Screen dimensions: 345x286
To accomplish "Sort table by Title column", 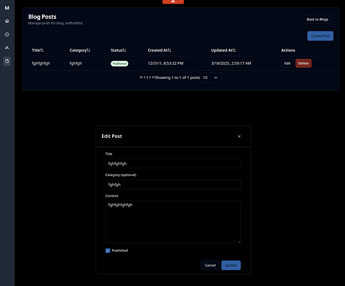I will point(38,50).
